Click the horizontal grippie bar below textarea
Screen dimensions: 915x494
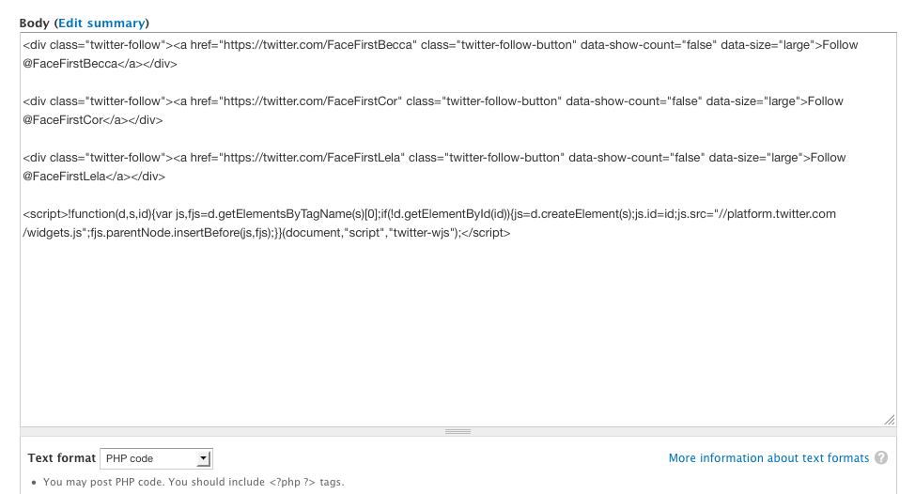458,432
